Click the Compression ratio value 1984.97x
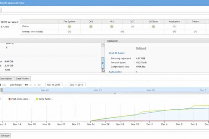Screen dimensions: 209x139 click(x=141, y=67)
